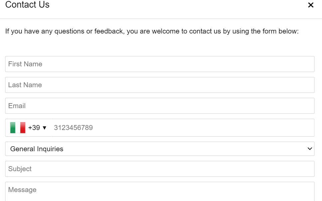The height and width of the screenshot is (201, 322).
Task: Expand the General Inquiries chevron arrow
Action: tap(310, 149)
